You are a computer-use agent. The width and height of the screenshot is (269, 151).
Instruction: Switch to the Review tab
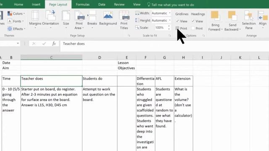click(119, 5)
